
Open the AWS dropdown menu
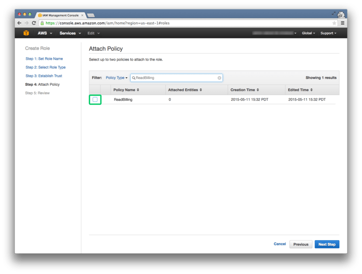tap(45, 33)
